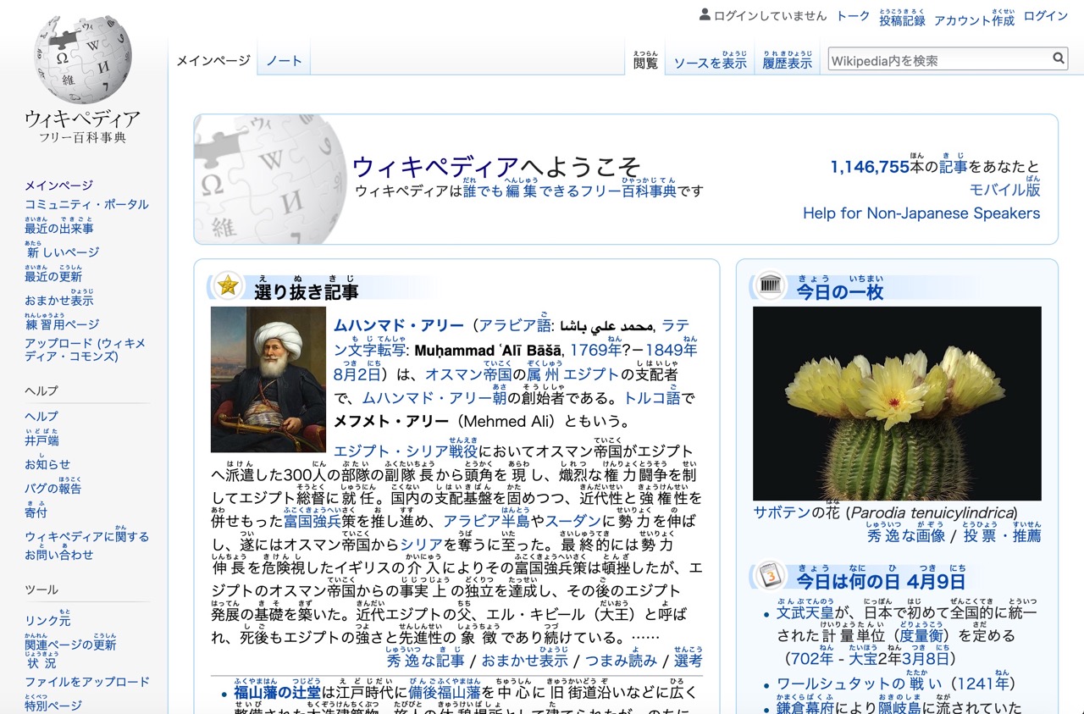Click the 誰でも編集できる link
The image size is (1084, 714).
(520, 187)
